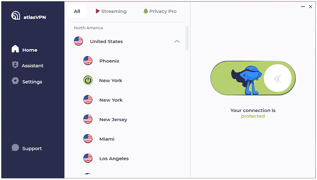Click the white double-arrow toggle knob
This screenshot has width=317, height=180.
click(x=278, y=78)
